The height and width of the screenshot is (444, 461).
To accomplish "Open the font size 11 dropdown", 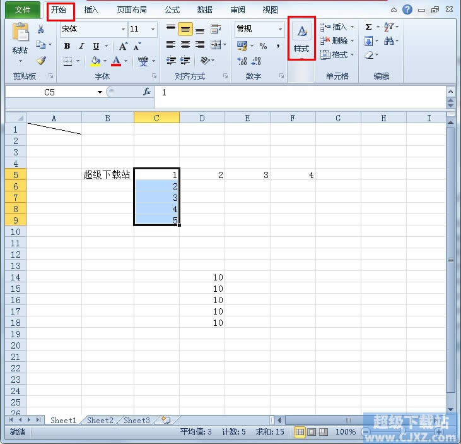I will tap(153, 29).
